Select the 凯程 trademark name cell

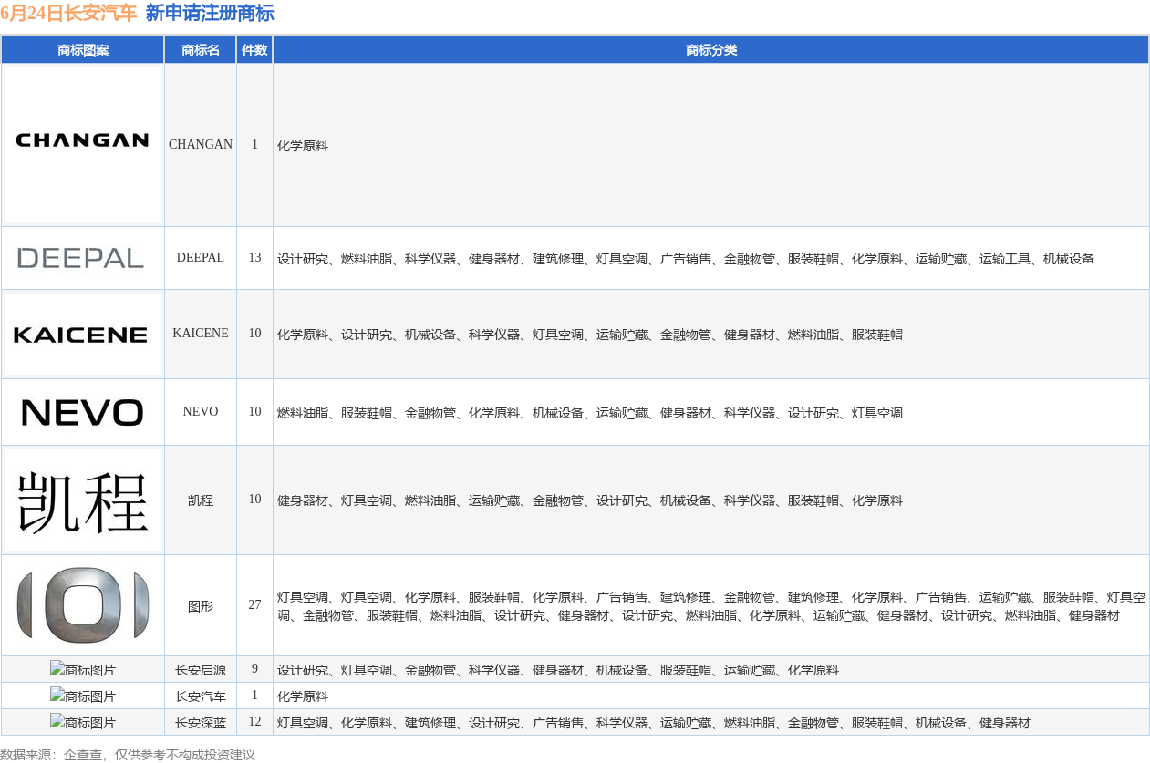pos(201,500)
